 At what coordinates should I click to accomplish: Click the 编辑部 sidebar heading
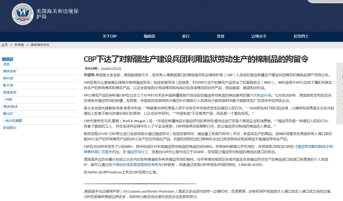(8, 59)
